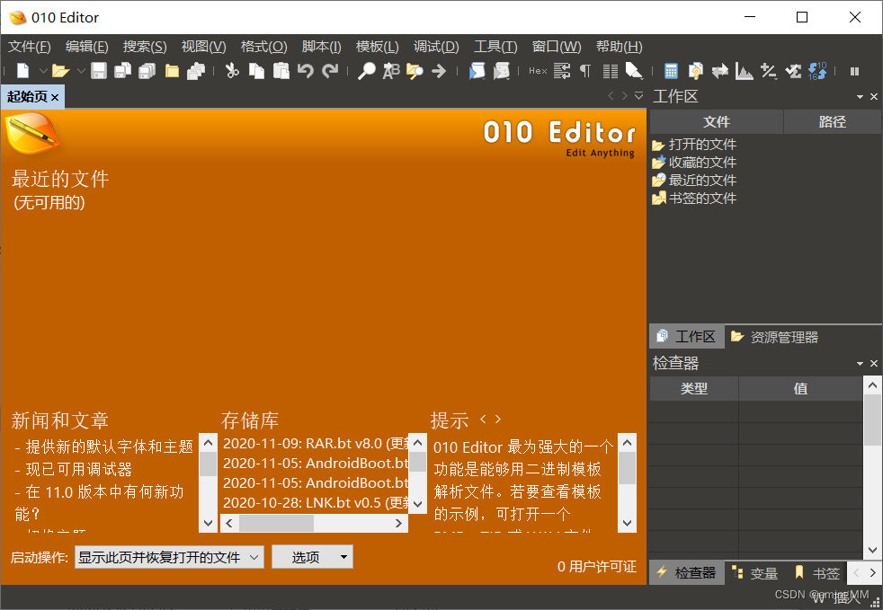Open the 工具(T) menu

click(495, 47)
